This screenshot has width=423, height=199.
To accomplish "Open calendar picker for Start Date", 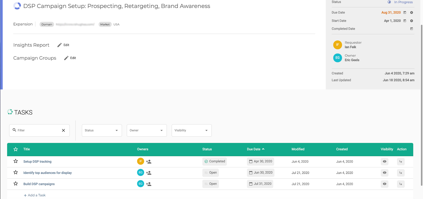I will point(404,21).
